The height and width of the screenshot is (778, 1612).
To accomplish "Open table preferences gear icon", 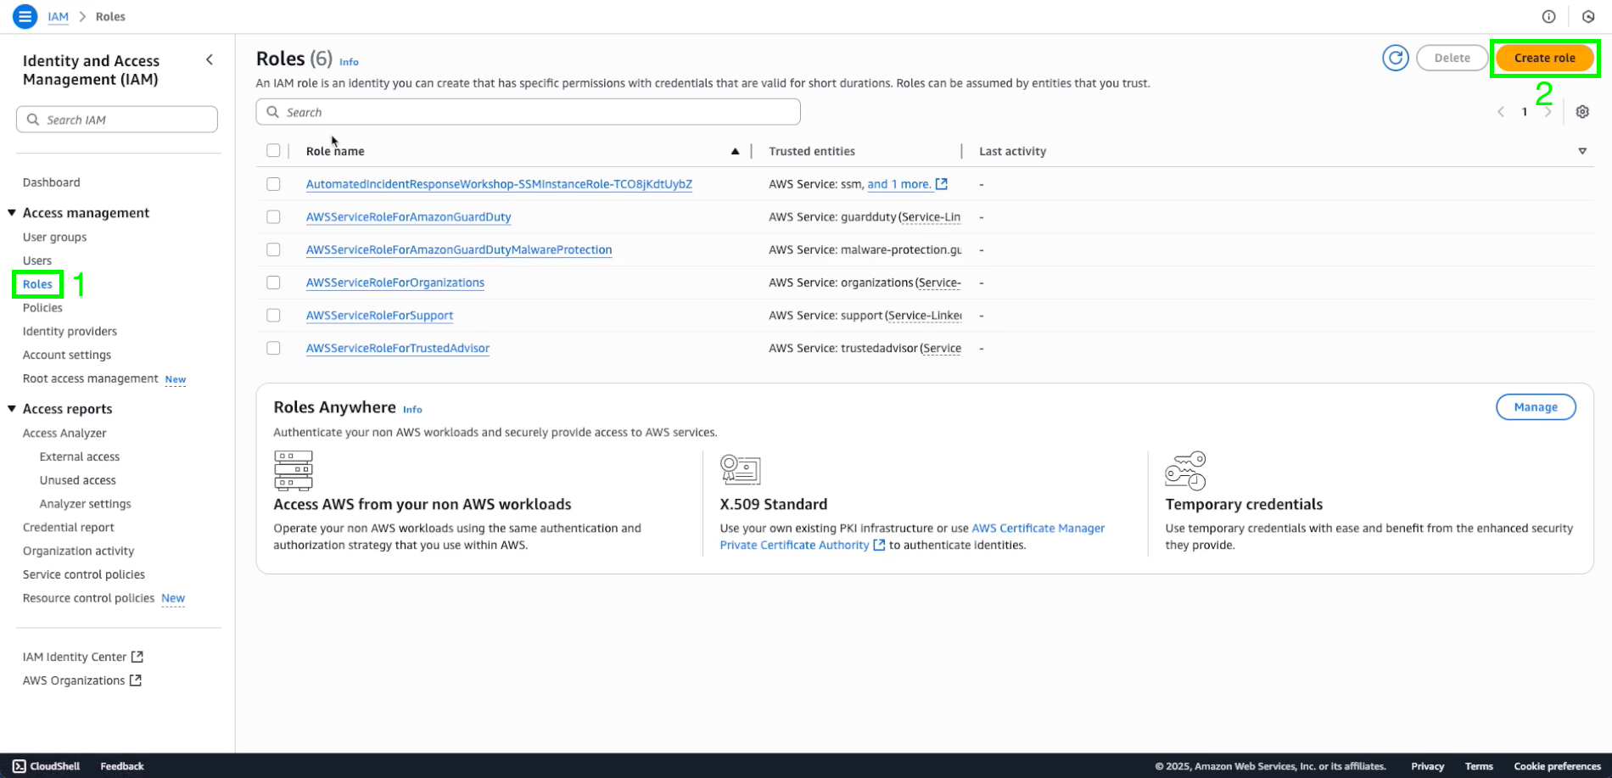I will (x=1582, y=112).
